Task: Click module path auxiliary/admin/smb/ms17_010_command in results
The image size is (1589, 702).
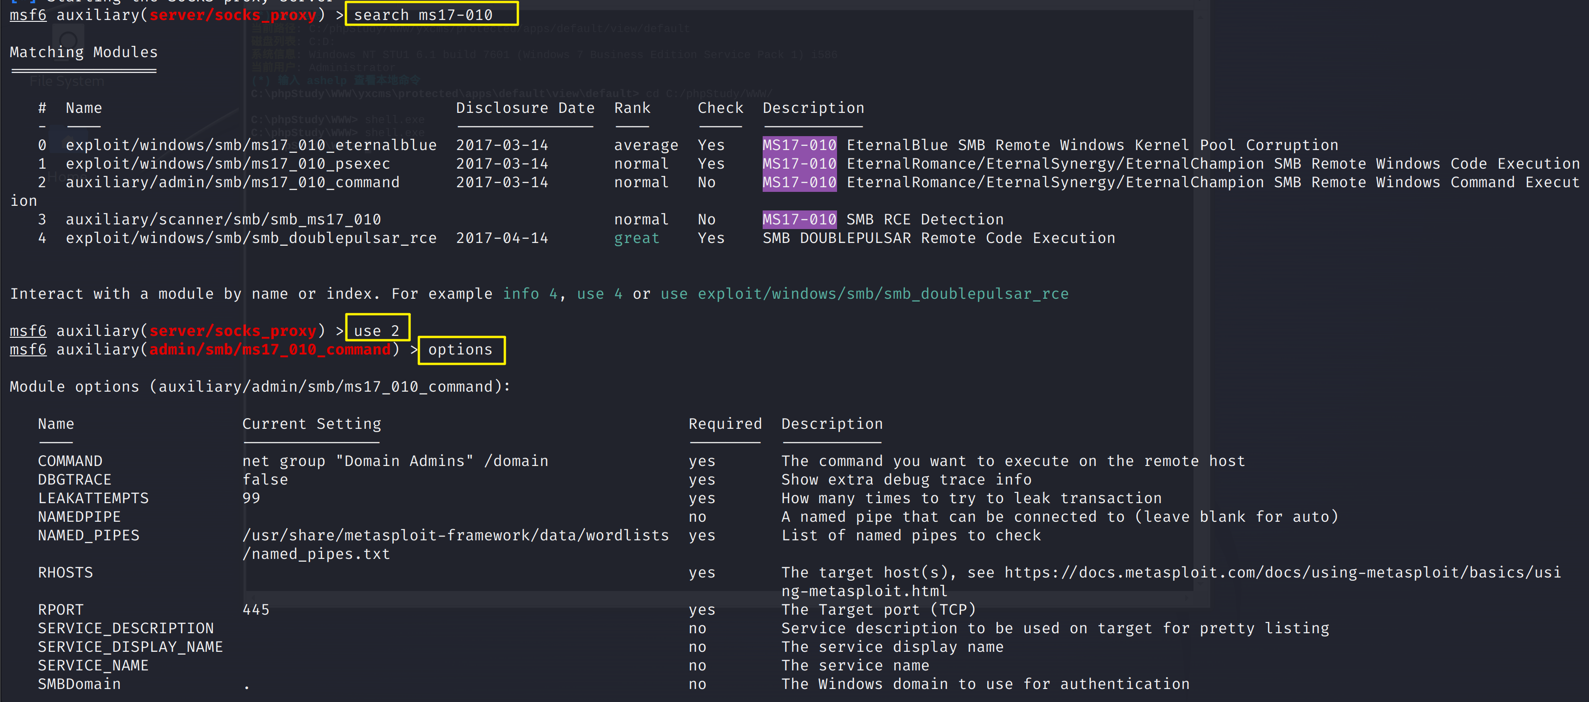Action: pyautogui.click(x=232, y=183)
